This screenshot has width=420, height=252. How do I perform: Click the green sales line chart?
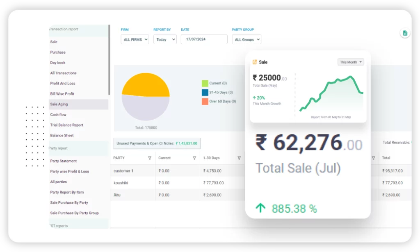click(331, 94)
